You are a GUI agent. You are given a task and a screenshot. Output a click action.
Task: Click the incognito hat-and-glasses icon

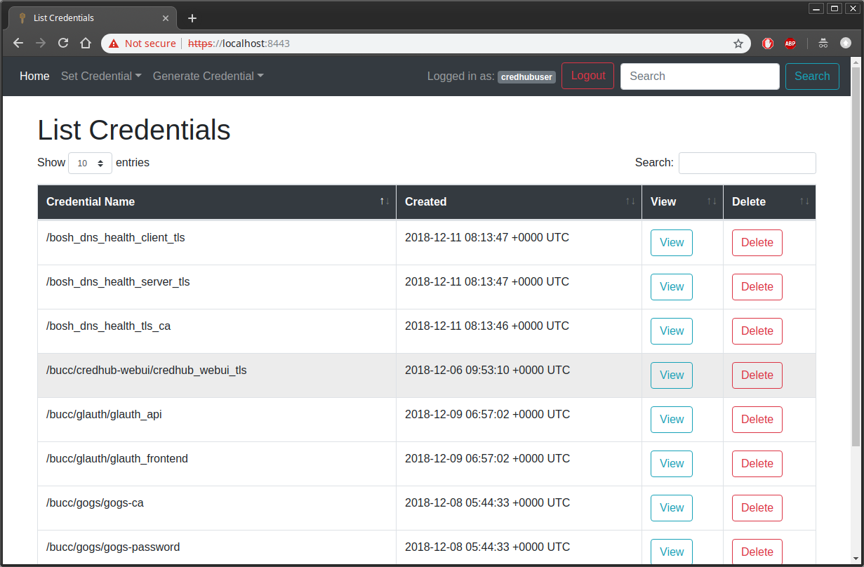823,44
